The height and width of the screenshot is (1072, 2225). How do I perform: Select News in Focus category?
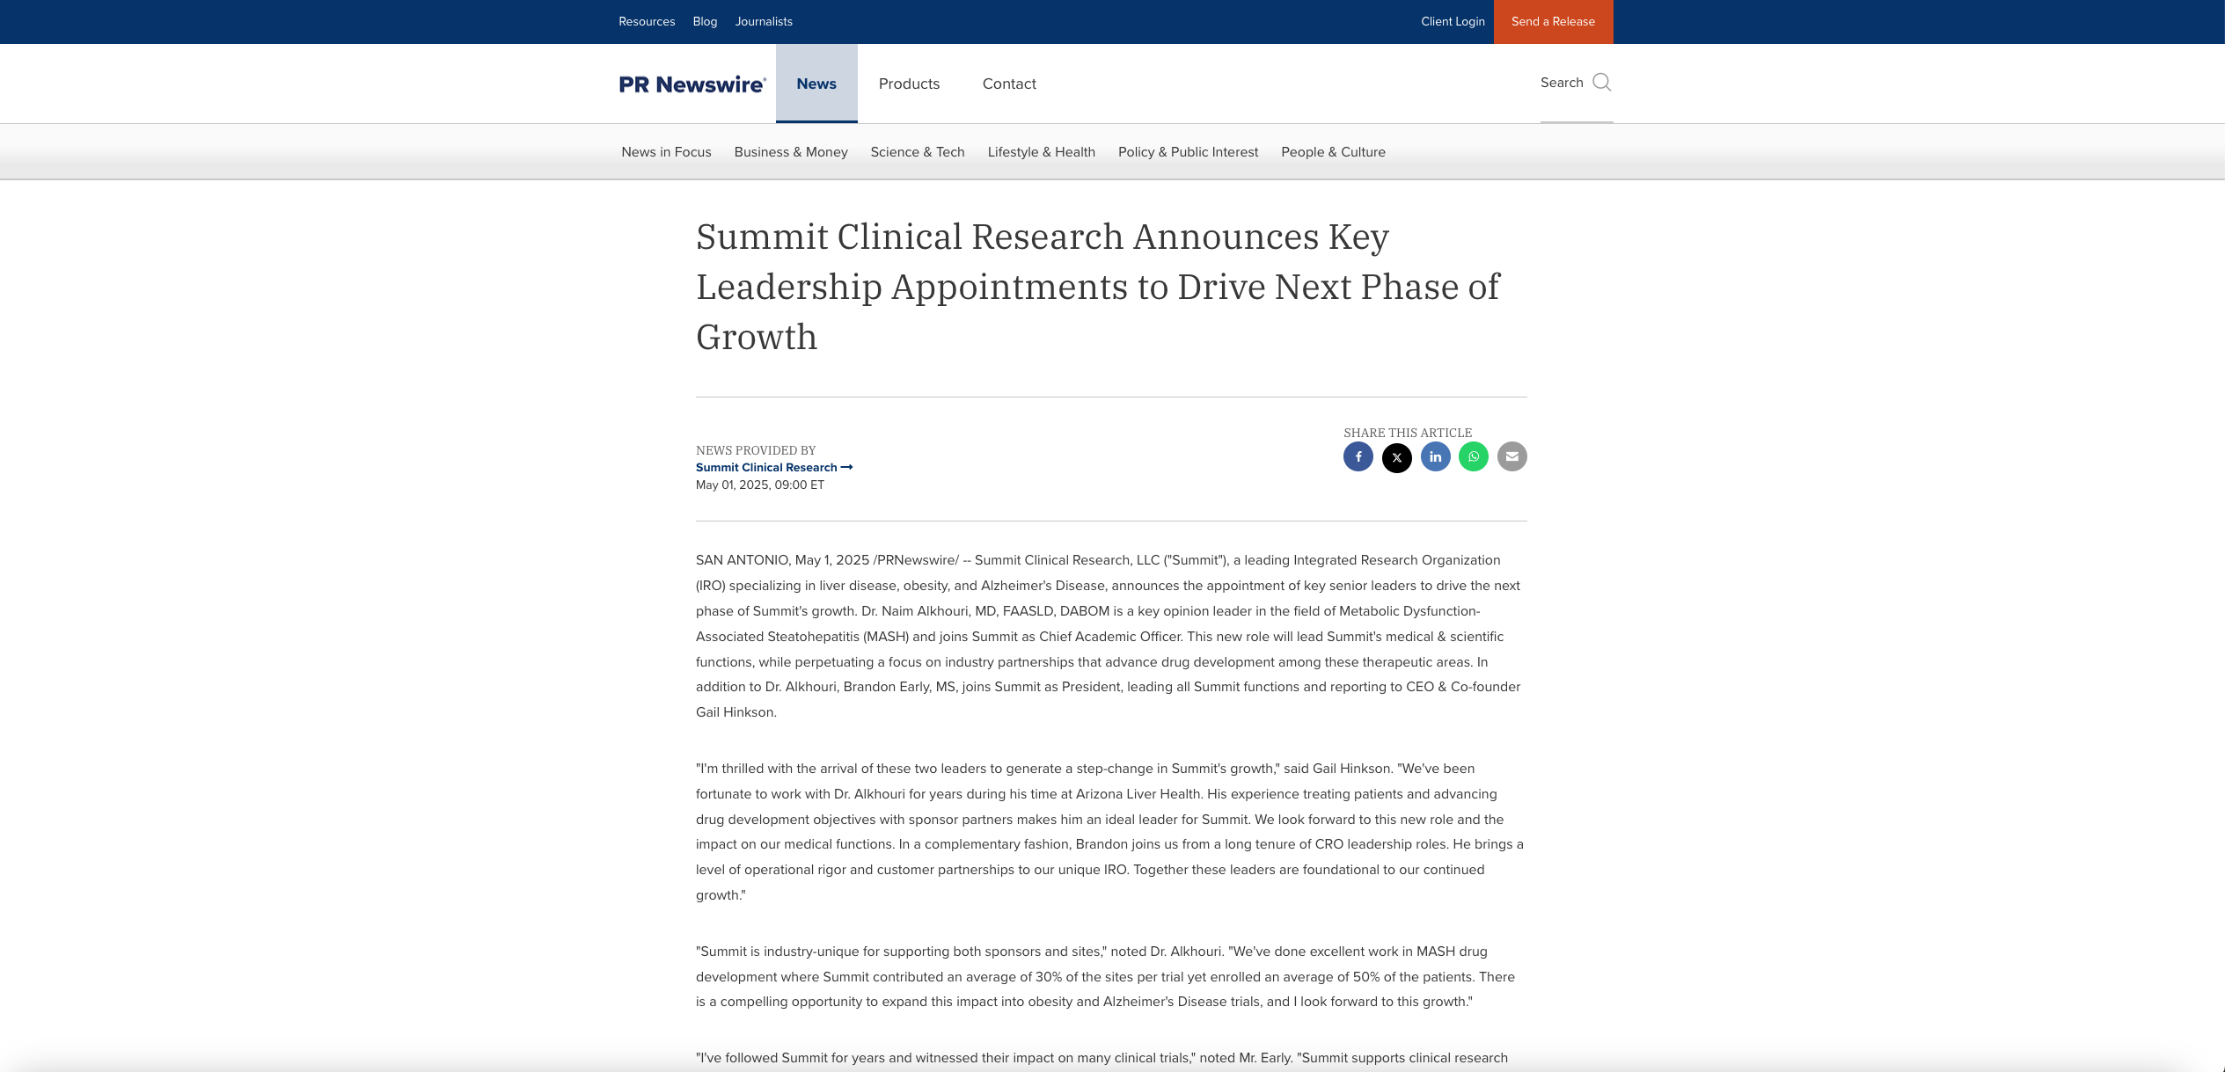tap(666, 152)
